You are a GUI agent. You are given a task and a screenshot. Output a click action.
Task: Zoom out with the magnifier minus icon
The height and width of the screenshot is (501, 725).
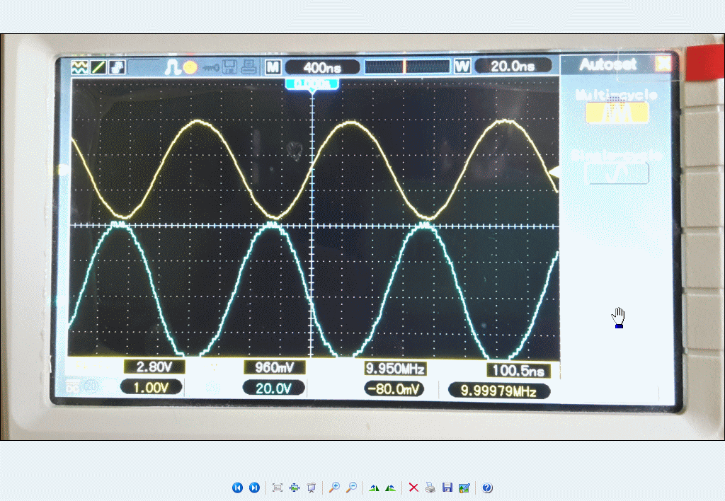pyautogui.click(x=350, y=488)
